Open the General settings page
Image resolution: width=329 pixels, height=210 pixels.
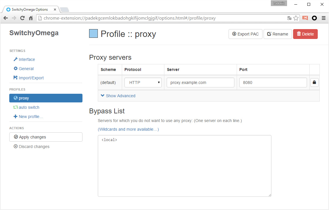(x=24, y=69)
